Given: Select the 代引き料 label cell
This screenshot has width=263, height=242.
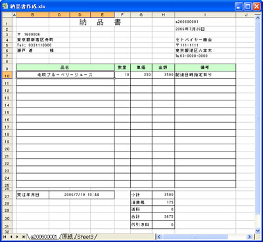Looking at the screenshot, I should click(141, 225).
